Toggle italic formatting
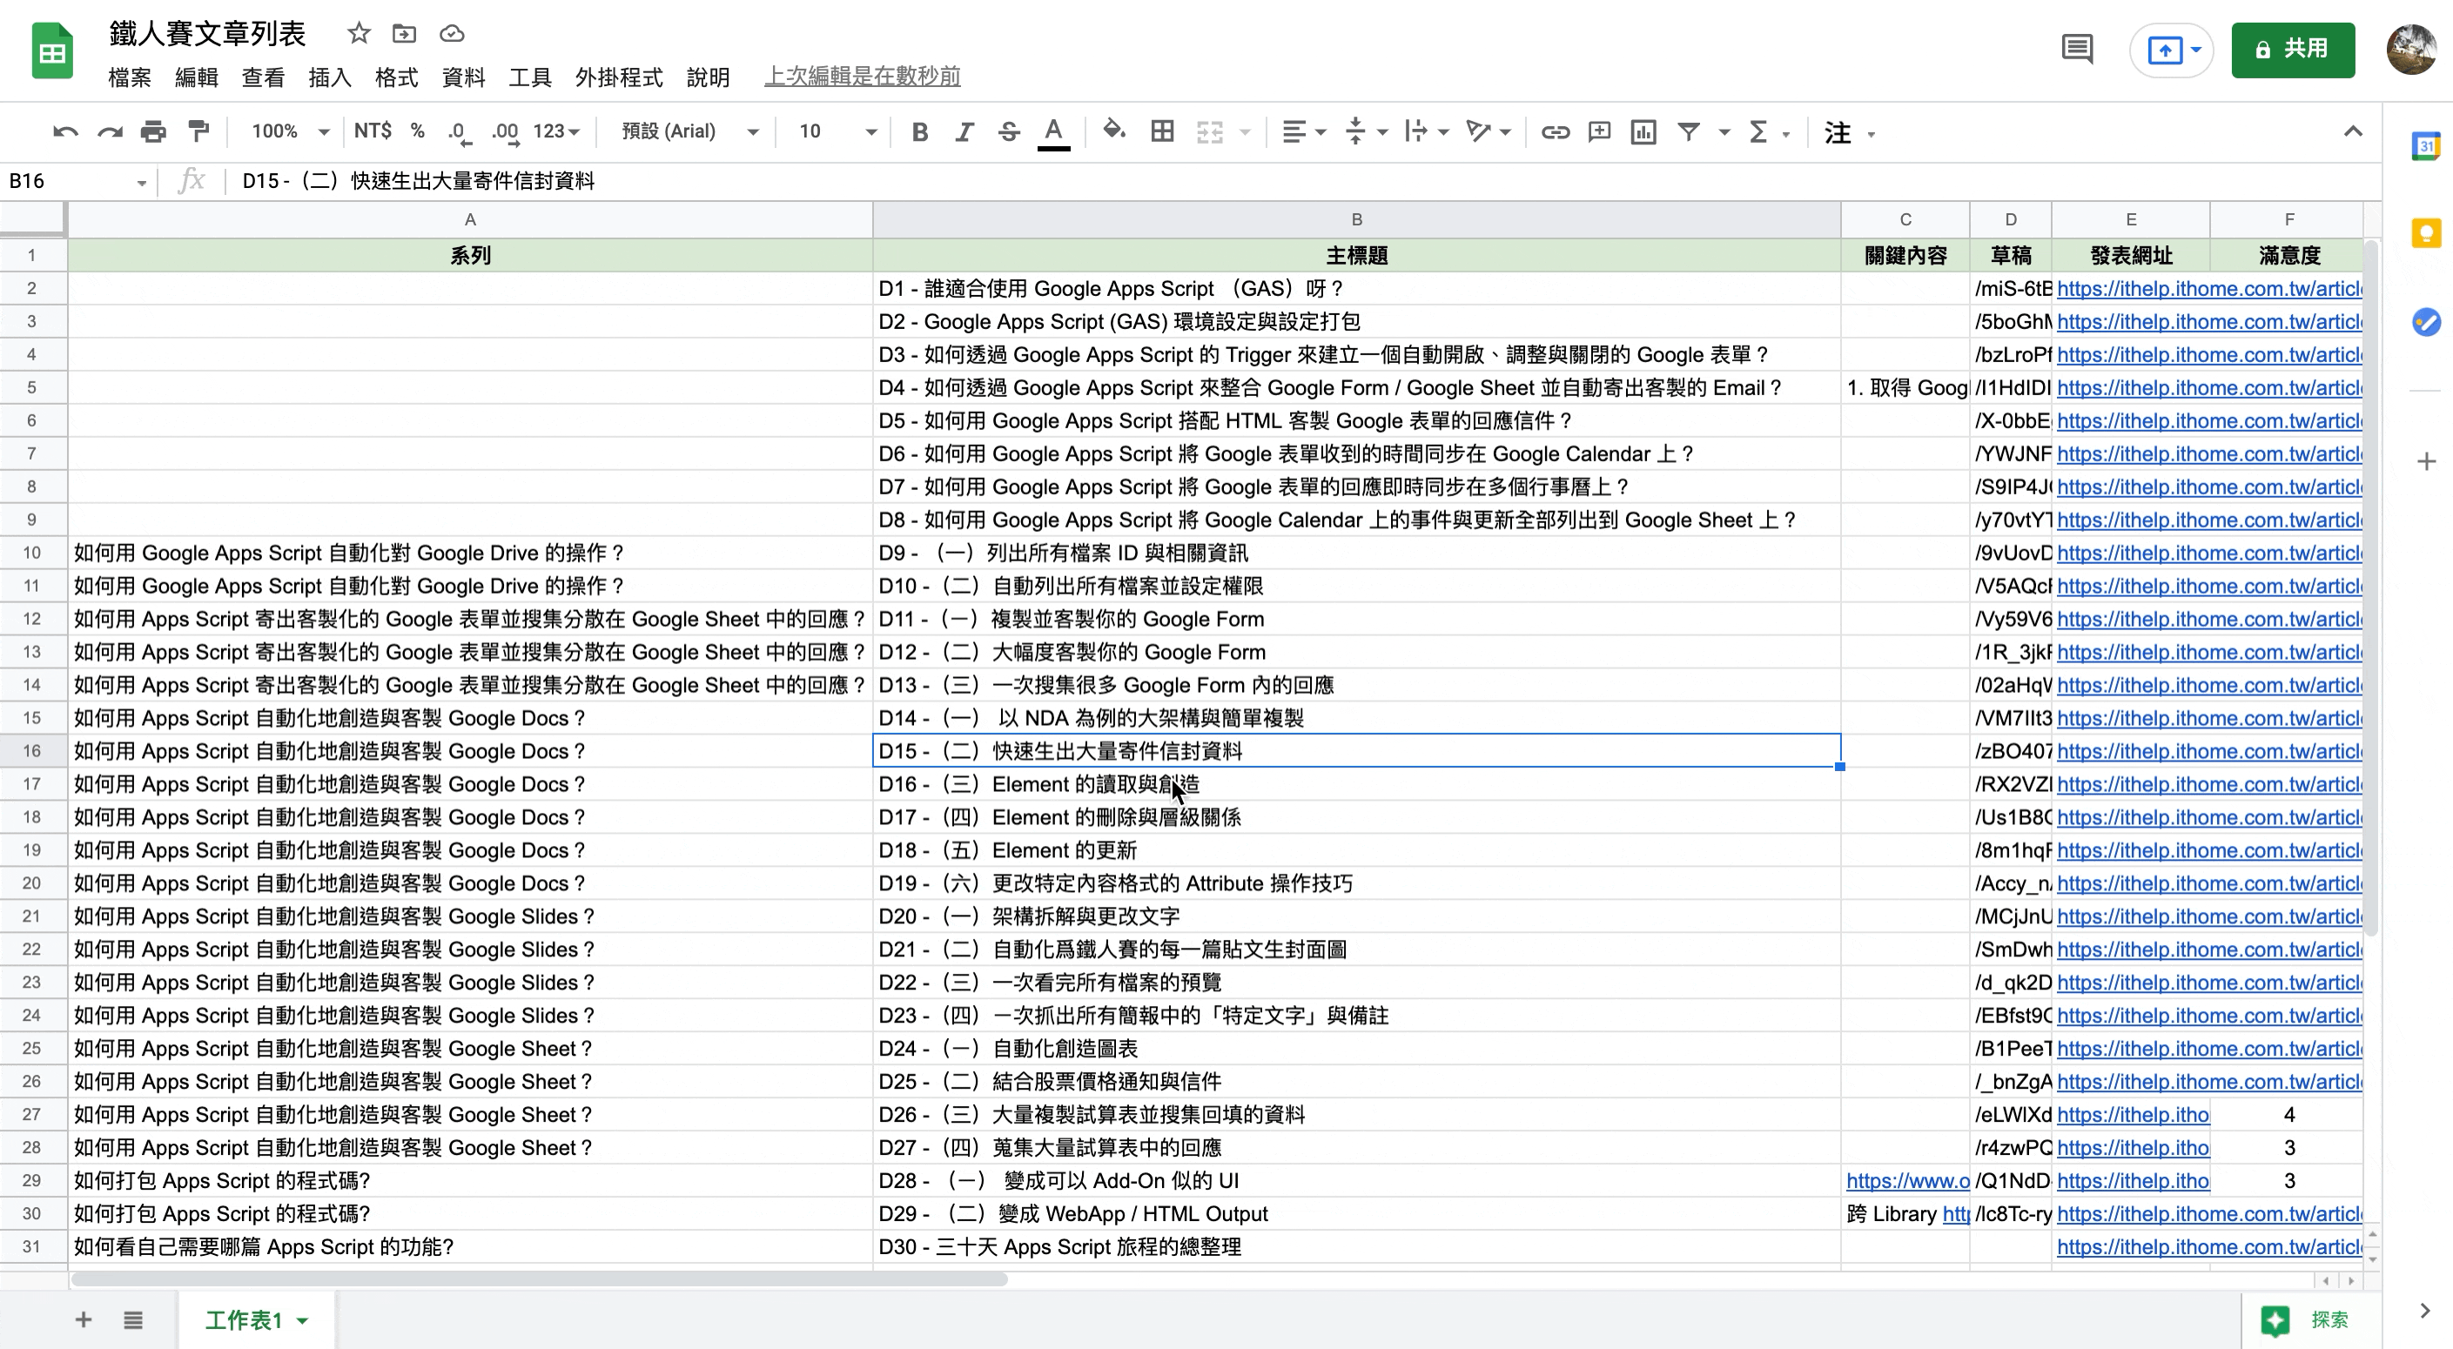2453x1349 pixels. coord(964,131)
